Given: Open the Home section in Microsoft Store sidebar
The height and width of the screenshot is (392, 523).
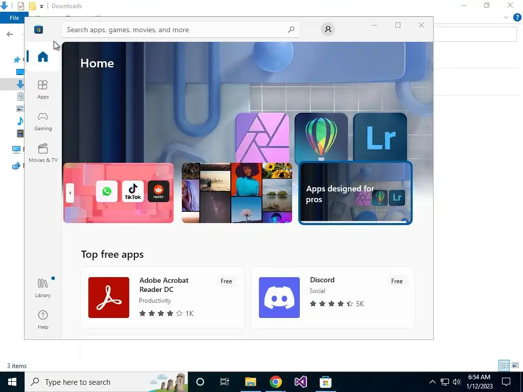Looking at the screenshot, I should [43, 57].
